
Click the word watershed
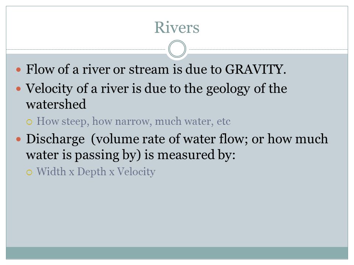56,104
